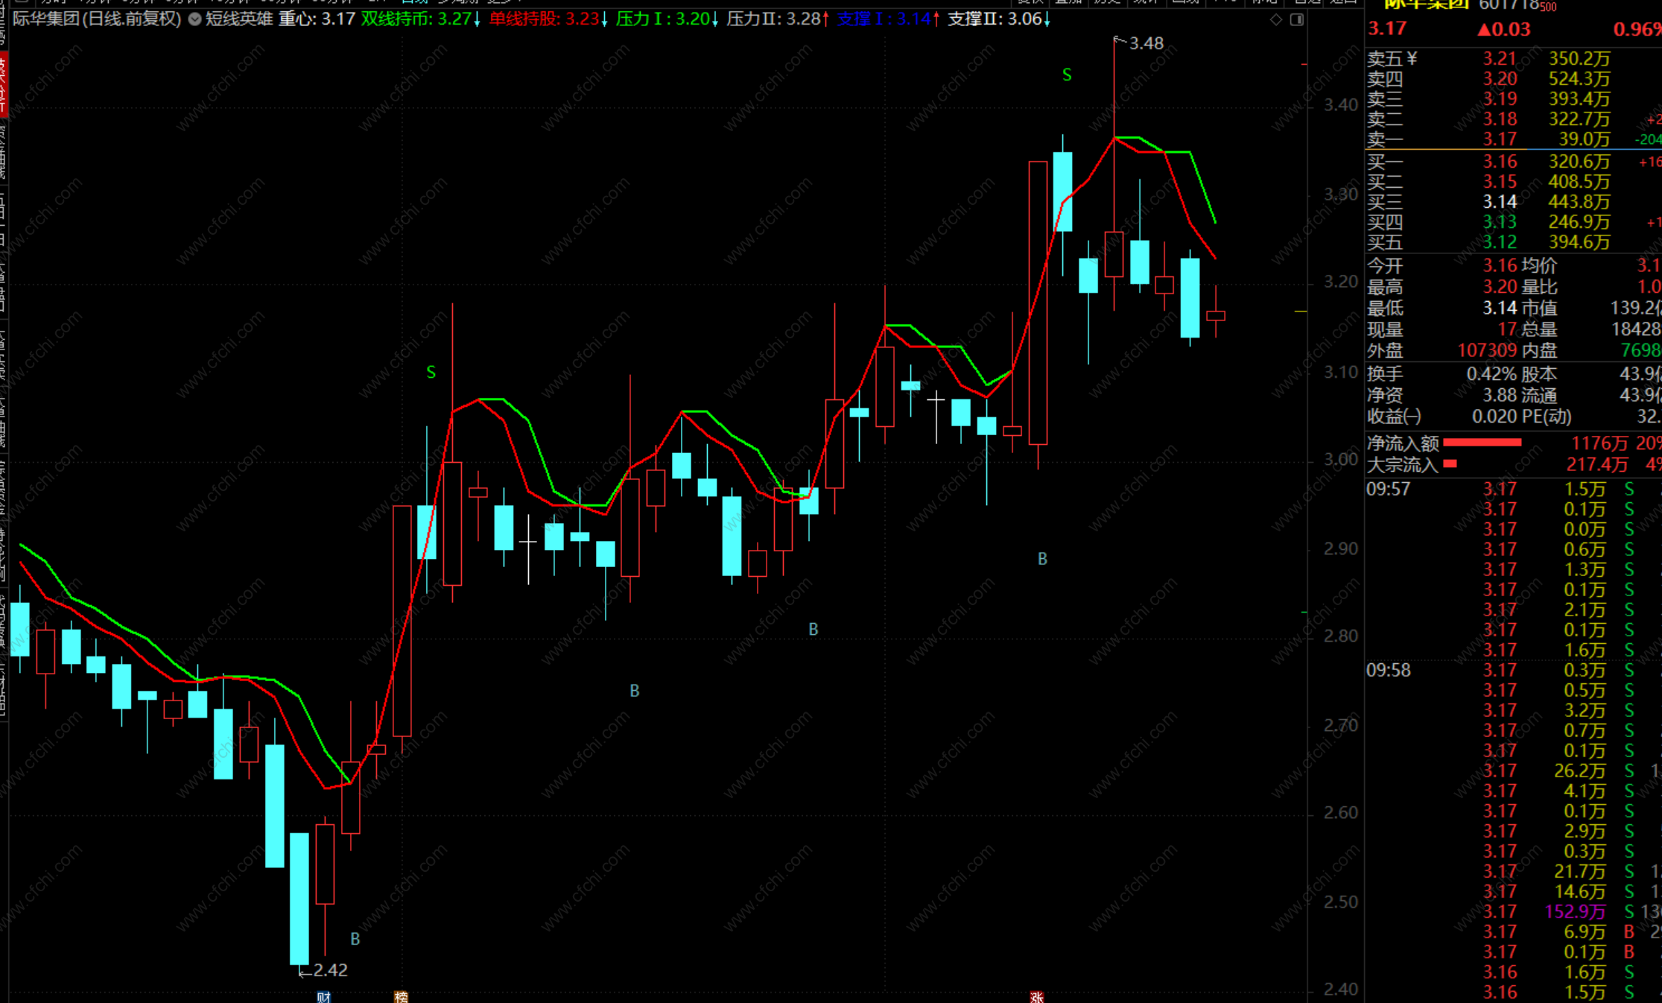Click the 3.48 high price marker
This screenshot has width=1662, height=1003.
[1146, 43]
